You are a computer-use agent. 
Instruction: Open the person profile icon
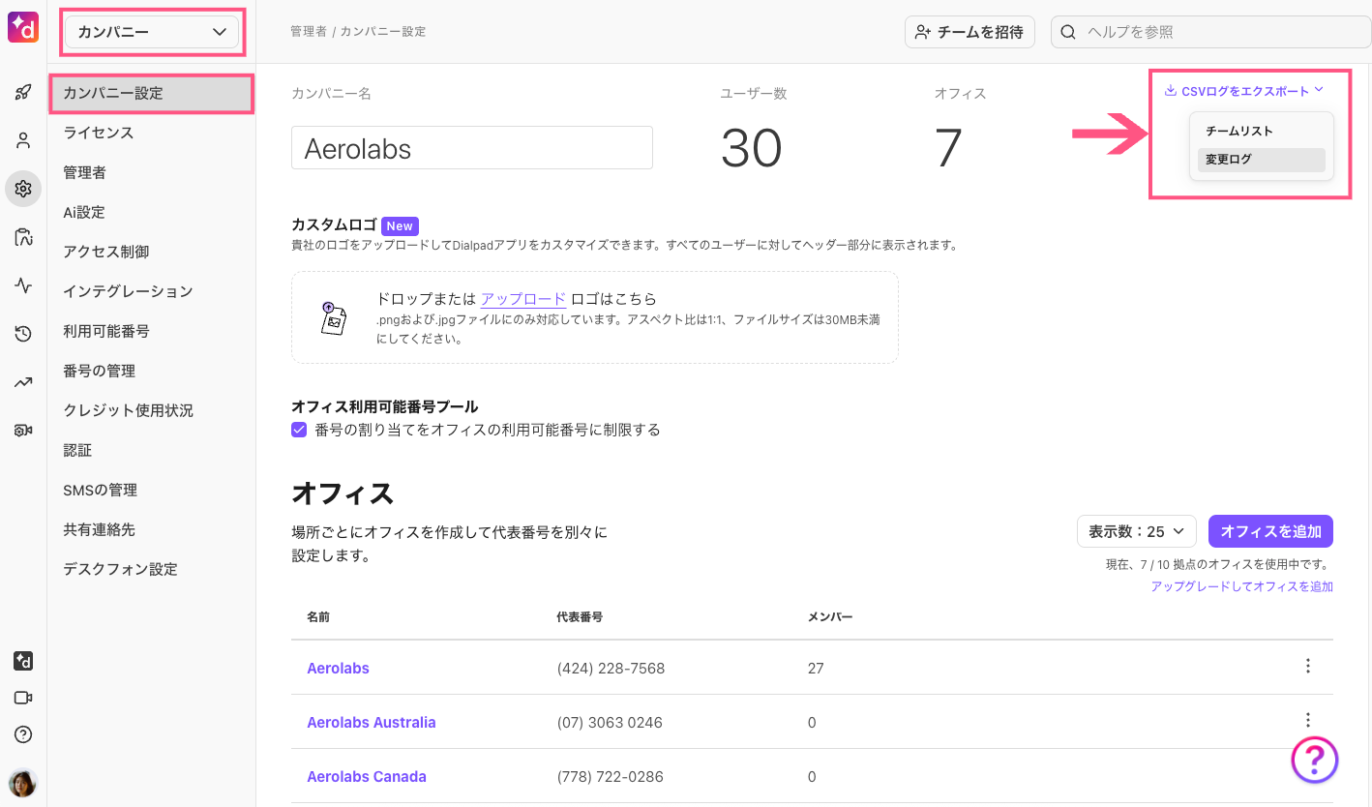tap(23, 140)
